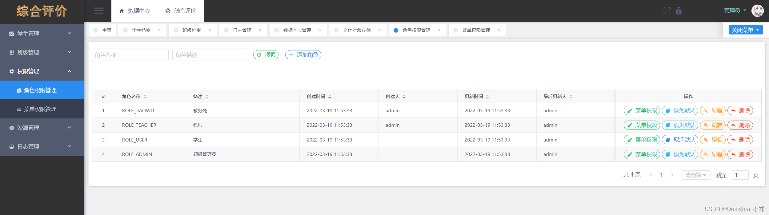Go to next page arrow
Image resolution: width=769 pixels, height=215 pixels.
point(672,175)
